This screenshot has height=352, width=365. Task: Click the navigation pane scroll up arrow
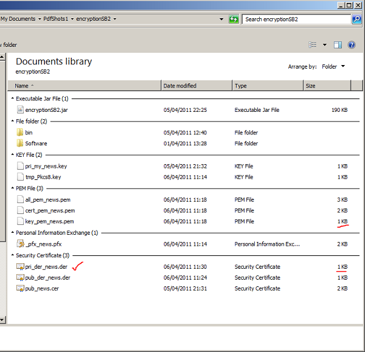[2, 57]
